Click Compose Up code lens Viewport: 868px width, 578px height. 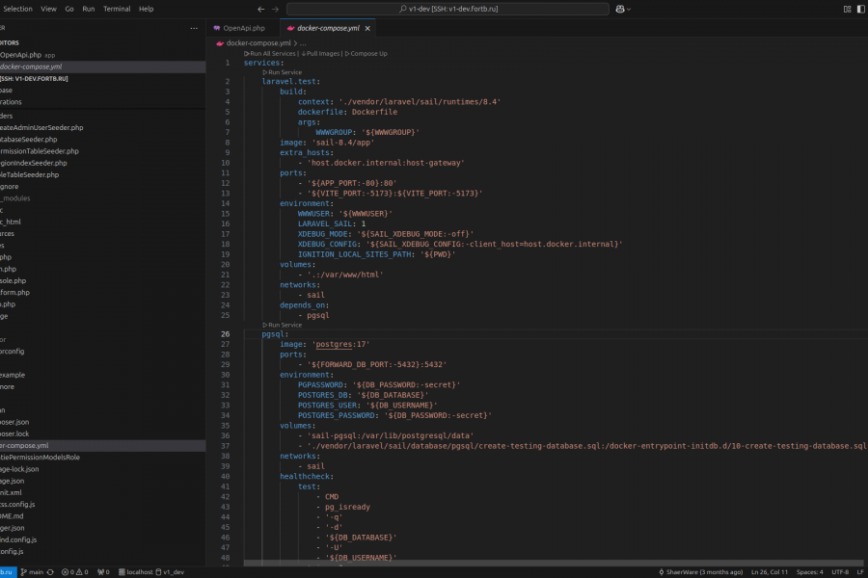coord(366,54)
